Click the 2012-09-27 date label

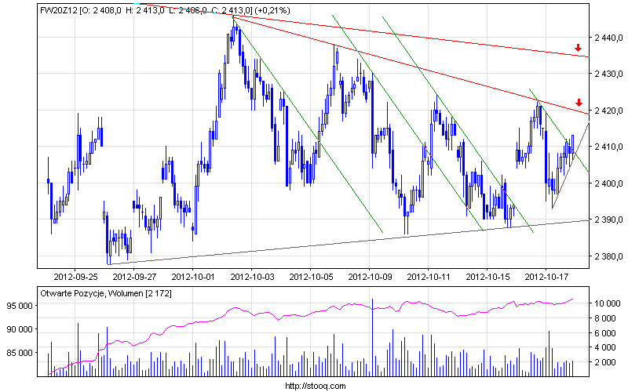click(x=134, y=277)
